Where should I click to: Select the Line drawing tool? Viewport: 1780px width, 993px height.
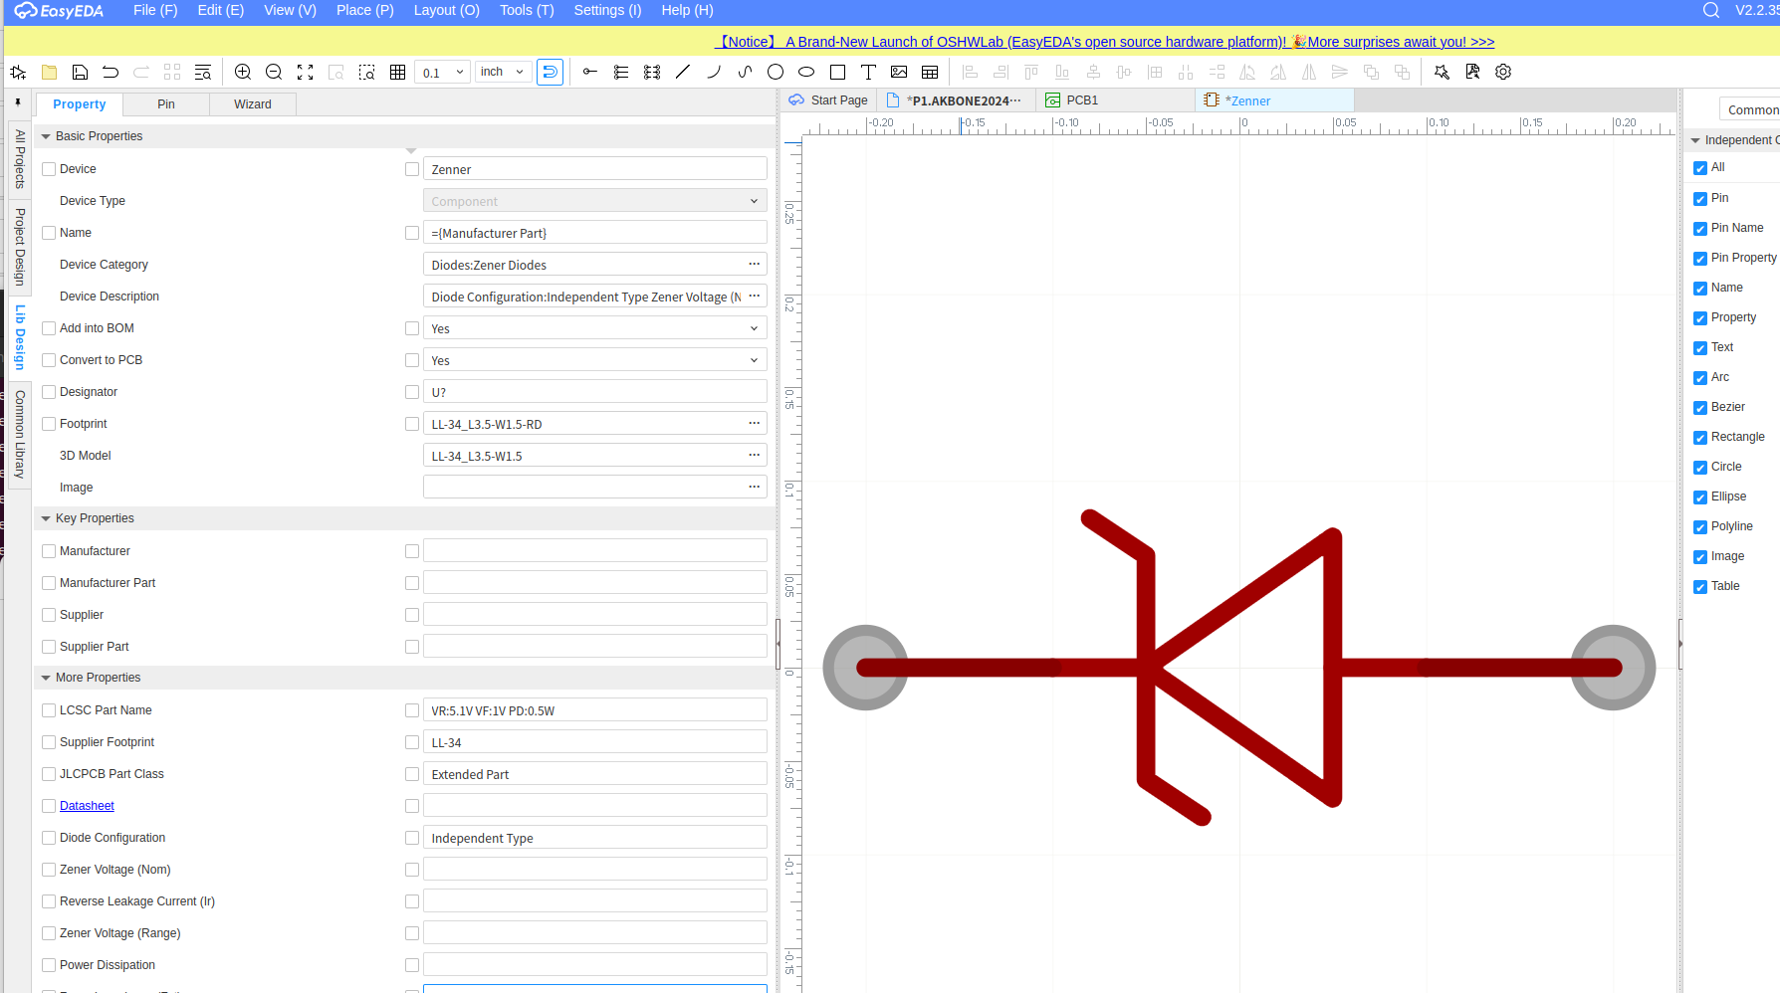pyautogui.click(x=683, y=72)
